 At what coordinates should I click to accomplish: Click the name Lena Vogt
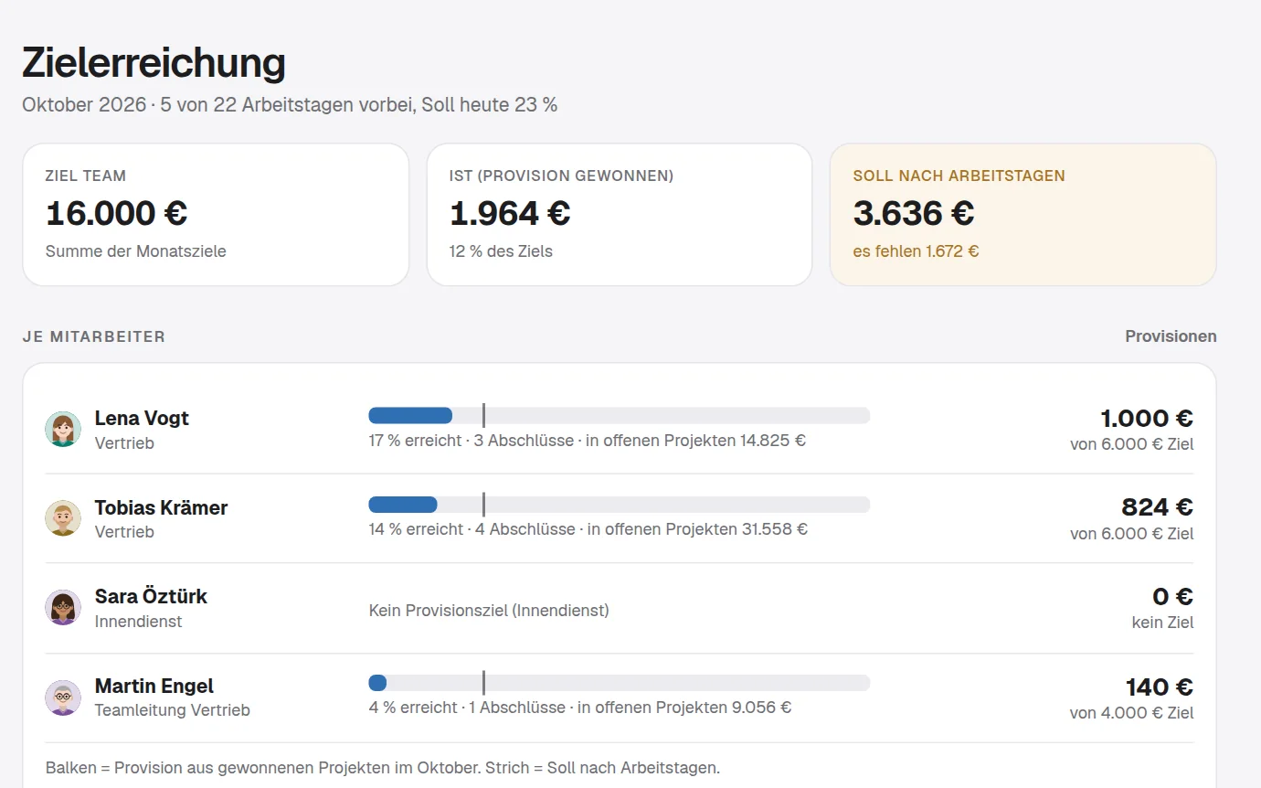point(142,419)
